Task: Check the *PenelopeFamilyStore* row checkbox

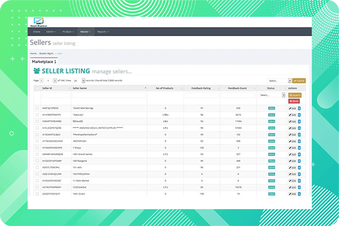Action: click(37, 134)
